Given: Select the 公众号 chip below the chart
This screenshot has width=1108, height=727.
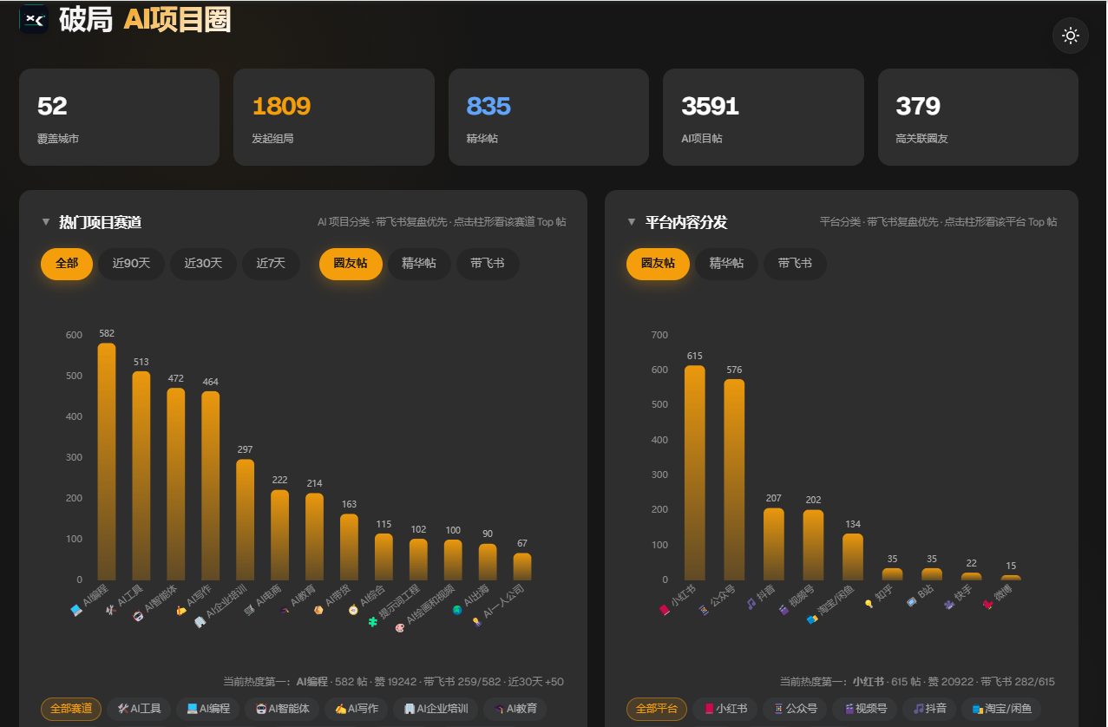Looking at the screenshot, I should point(795,709).
